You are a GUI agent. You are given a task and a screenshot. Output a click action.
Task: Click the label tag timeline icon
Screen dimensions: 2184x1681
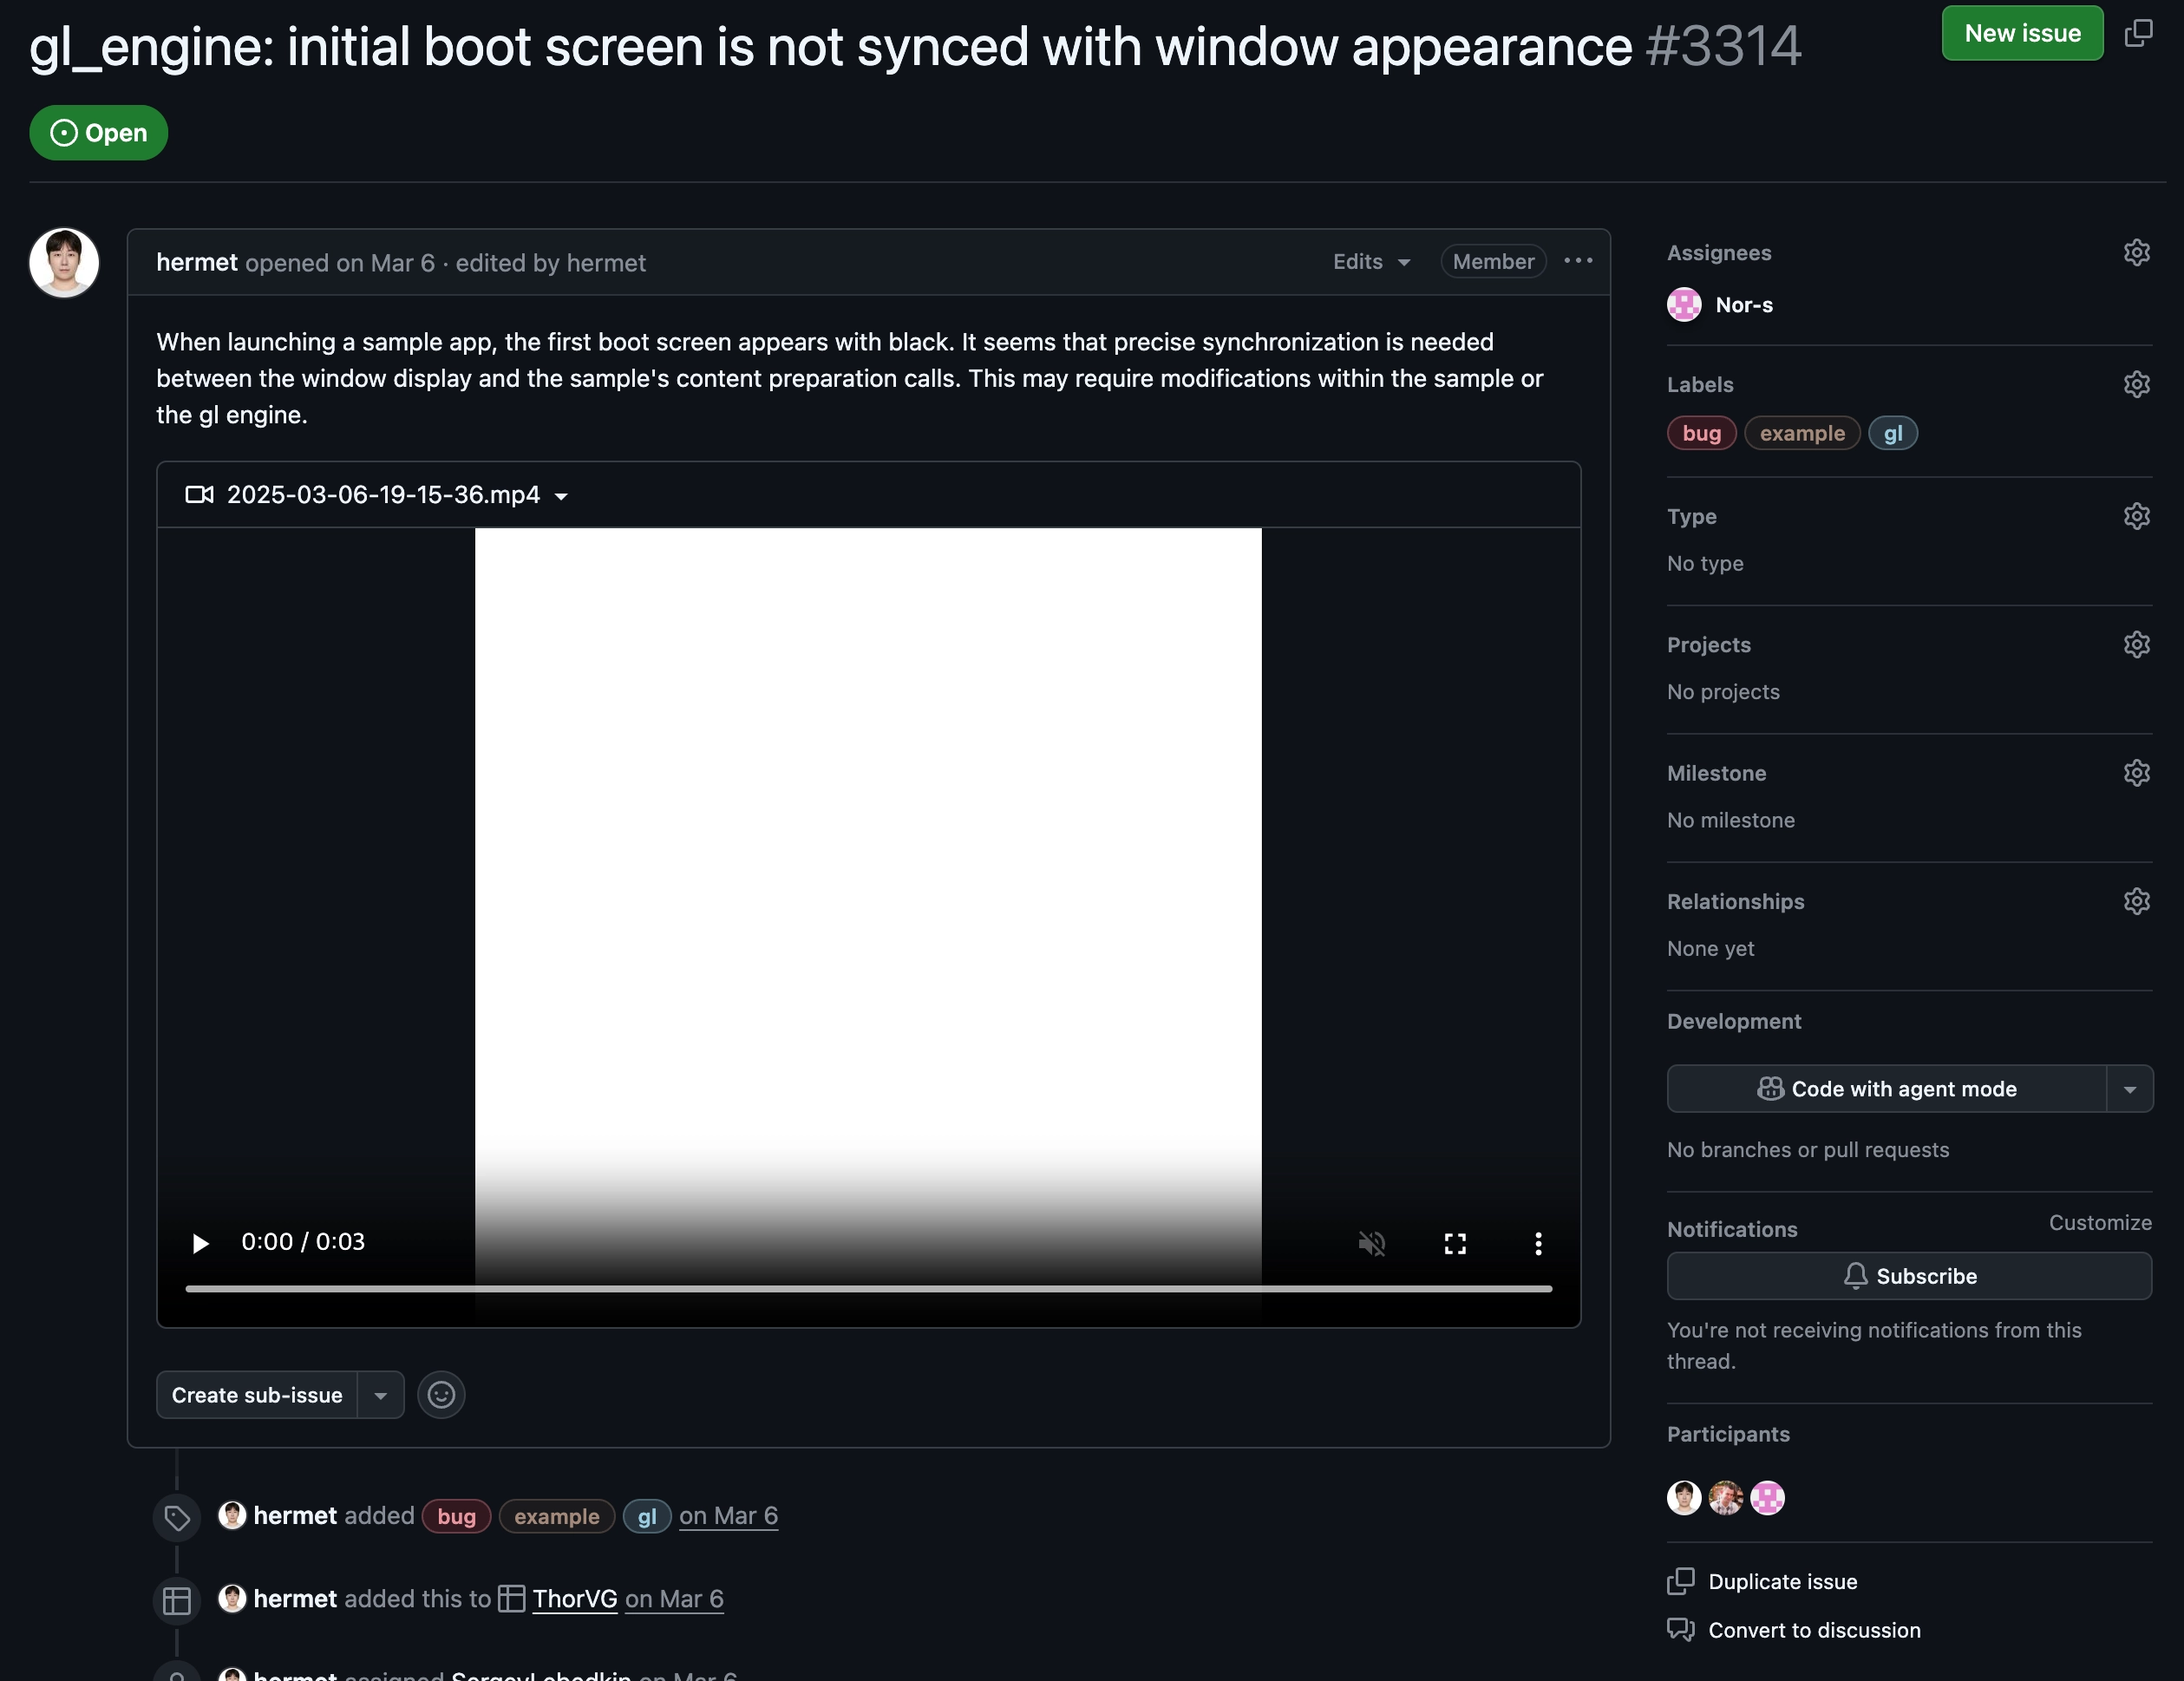coord(177,1518)
